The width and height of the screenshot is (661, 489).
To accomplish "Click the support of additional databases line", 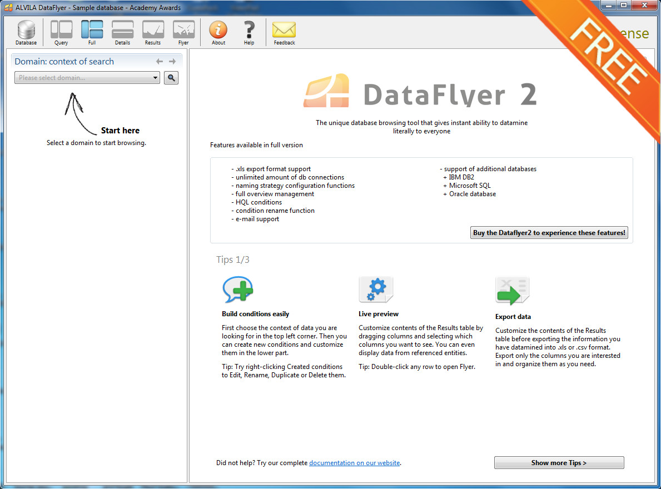I will (488, 169).
